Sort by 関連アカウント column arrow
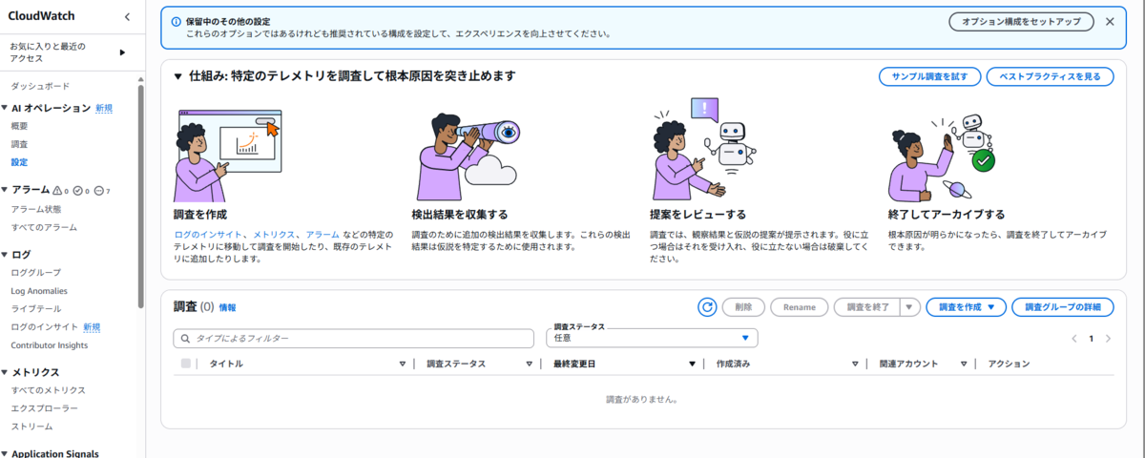The height and width of the screenshot is (458, 1145). (965, 364)
